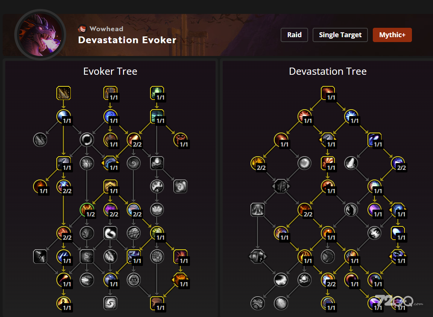Select the bright green flame Evoker talent
Screen dimensions: 433x317
[157, 93]
